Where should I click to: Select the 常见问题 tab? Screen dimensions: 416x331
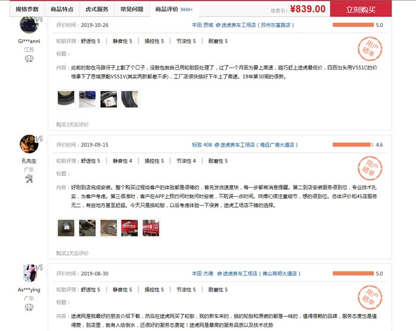click(132, 10)
